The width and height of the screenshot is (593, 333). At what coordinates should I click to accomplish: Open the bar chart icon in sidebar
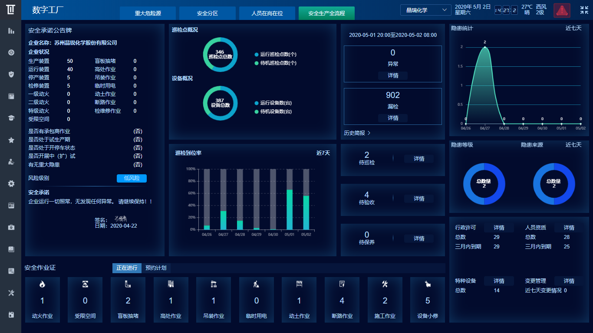click(x=11, y=31)
